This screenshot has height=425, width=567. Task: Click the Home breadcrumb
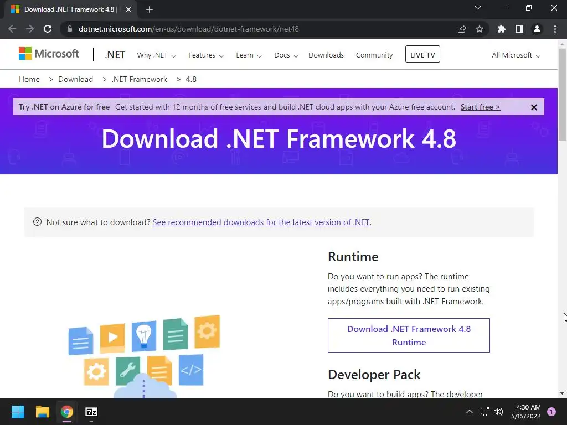pos(29,80)
